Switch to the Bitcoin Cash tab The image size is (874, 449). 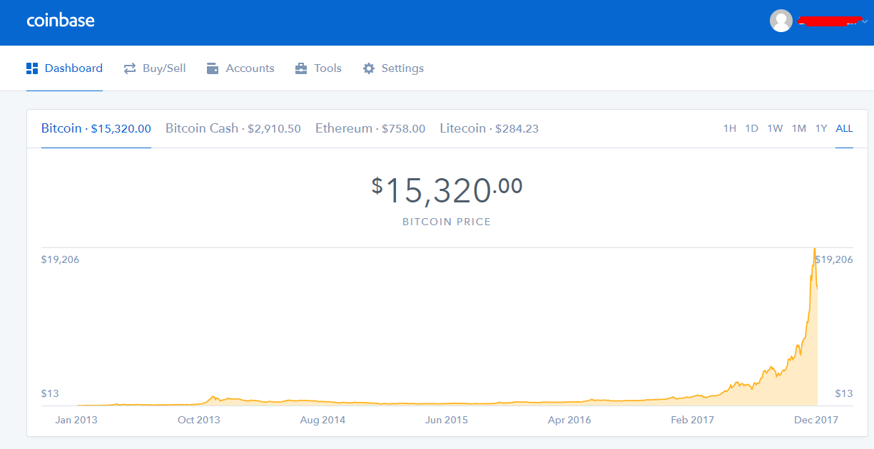(x=233, y=128)
